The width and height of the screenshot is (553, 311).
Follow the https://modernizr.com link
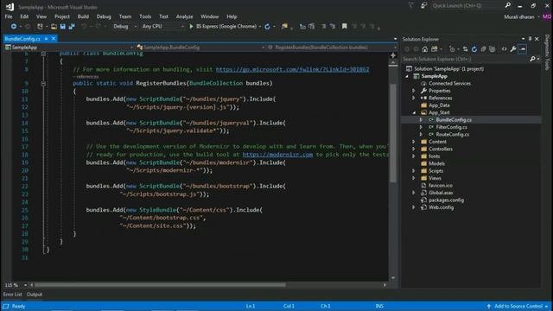click(277, 155)
